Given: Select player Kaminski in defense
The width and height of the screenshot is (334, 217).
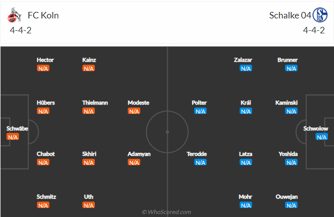Looking at the screenshot, I should (x=287, y=103).
